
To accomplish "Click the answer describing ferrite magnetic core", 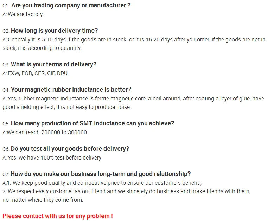I will (x=134, y=99).
